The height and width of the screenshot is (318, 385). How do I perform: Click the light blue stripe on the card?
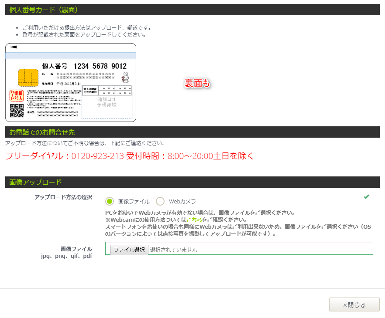71,55
